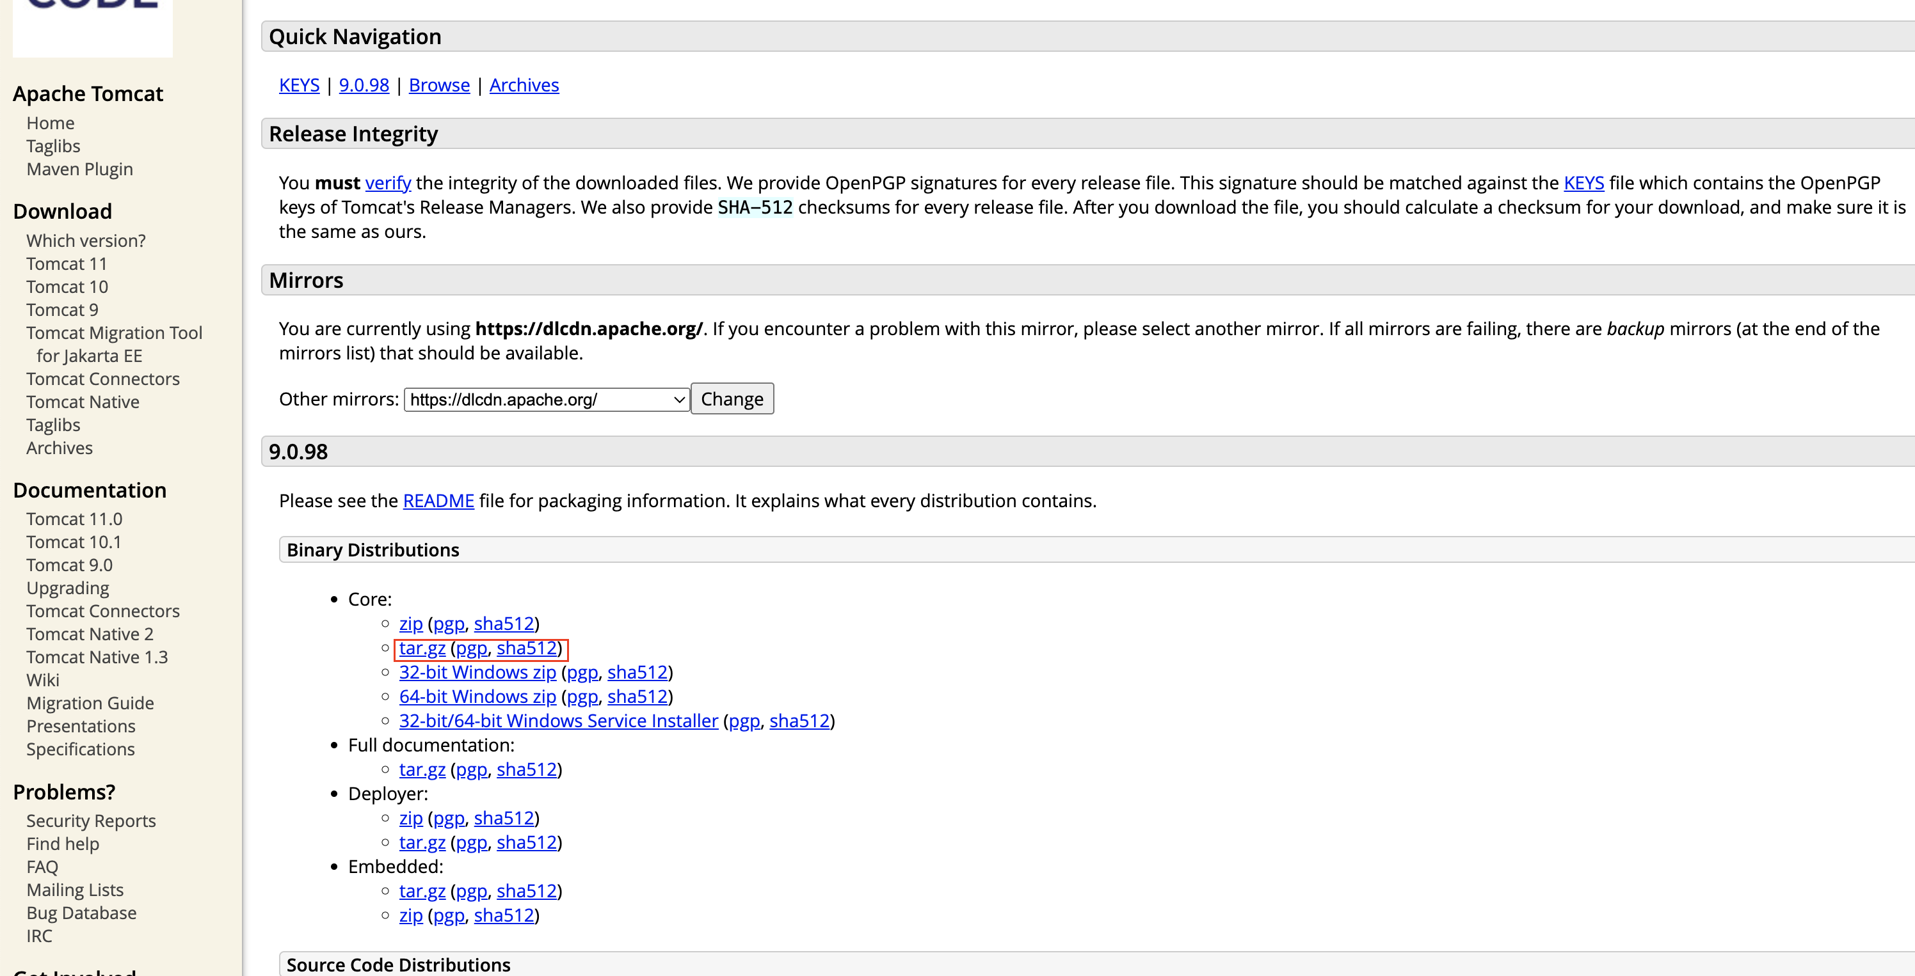The image size is (1915, 976).
Task: Open Security Reports in sidebar
Action: [x=91, y=821]
